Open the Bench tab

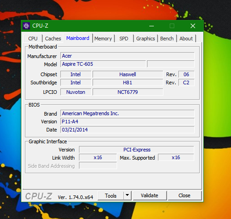click(167, 39)
